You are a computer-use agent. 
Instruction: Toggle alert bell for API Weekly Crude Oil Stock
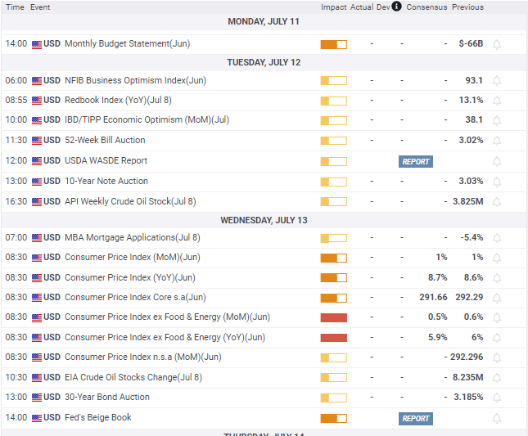(496, 201)
